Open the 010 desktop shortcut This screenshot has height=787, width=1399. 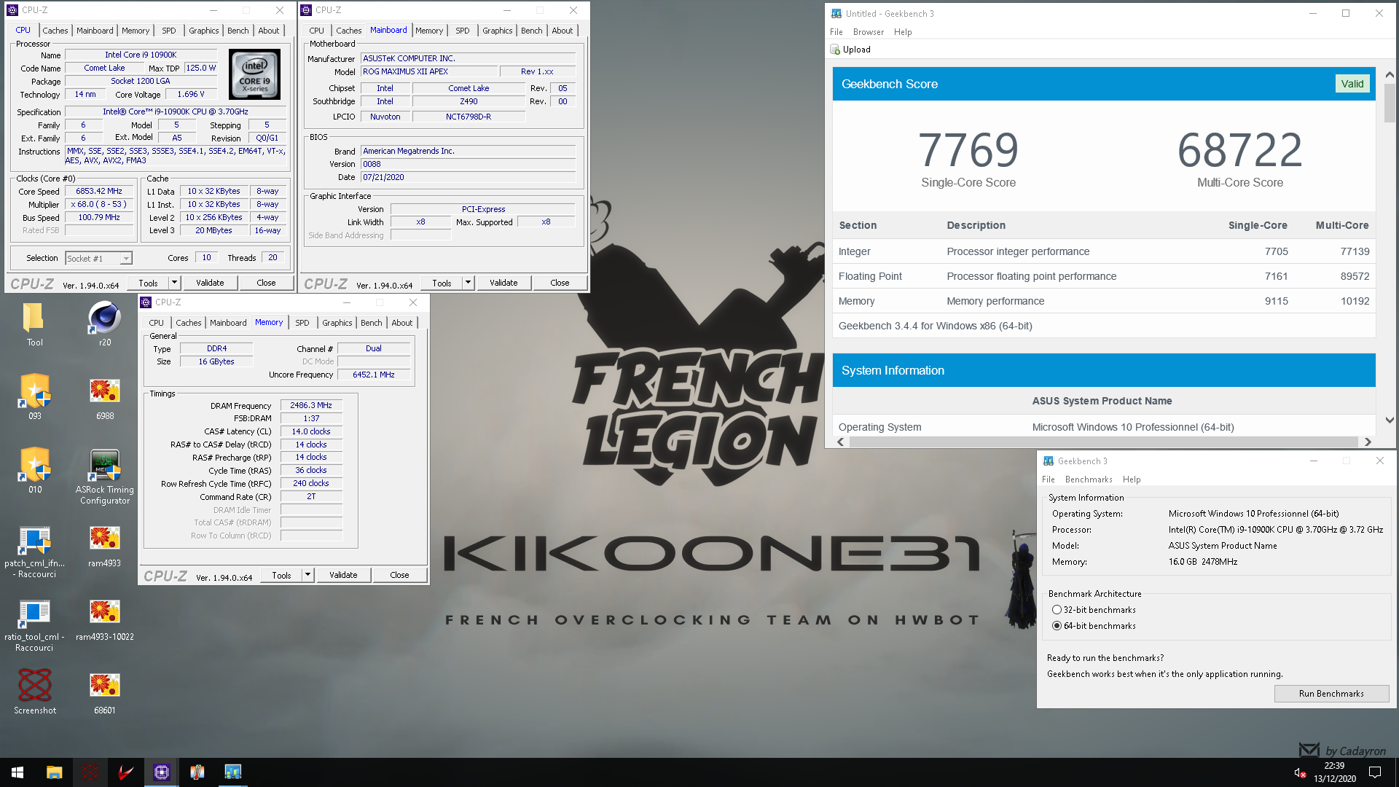(x=34, y=471)
